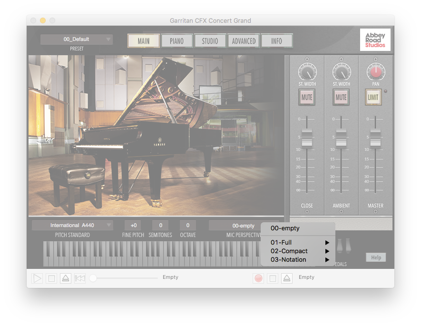Click the player Stop button
This screenshot has height=326, width=421.
[x=51, y=278]
